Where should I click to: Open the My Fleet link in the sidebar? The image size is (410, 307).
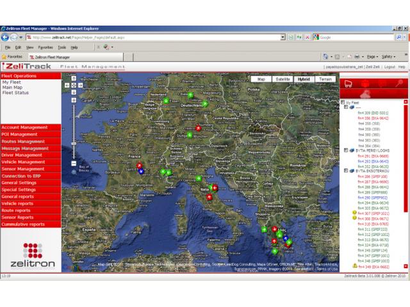coord(12,83)
